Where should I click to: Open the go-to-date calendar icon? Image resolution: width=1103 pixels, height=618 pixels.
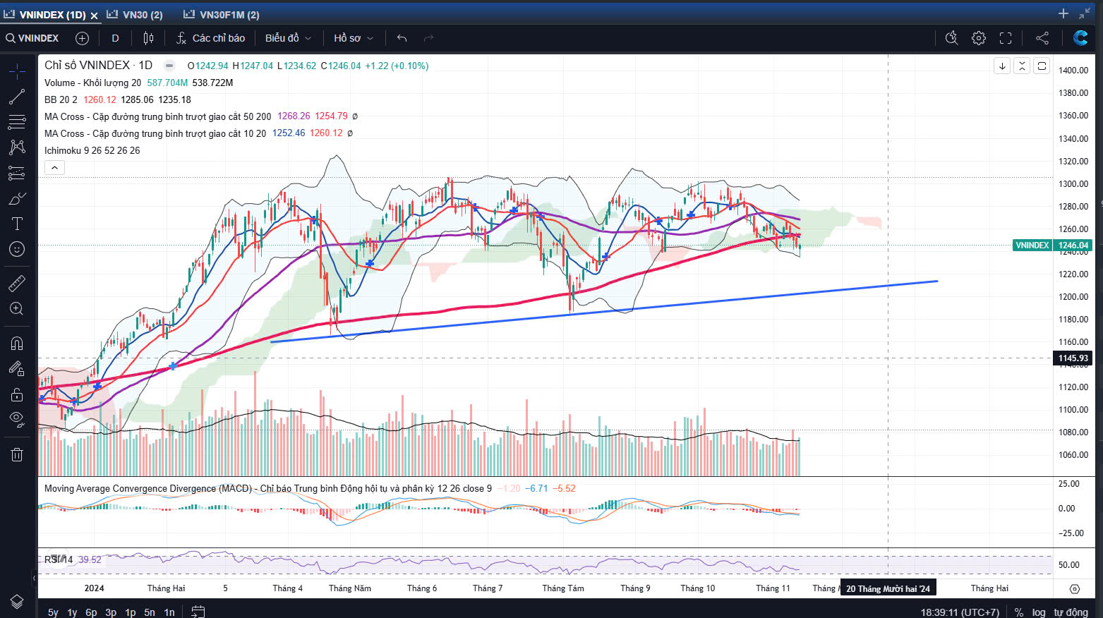point(198,612)
